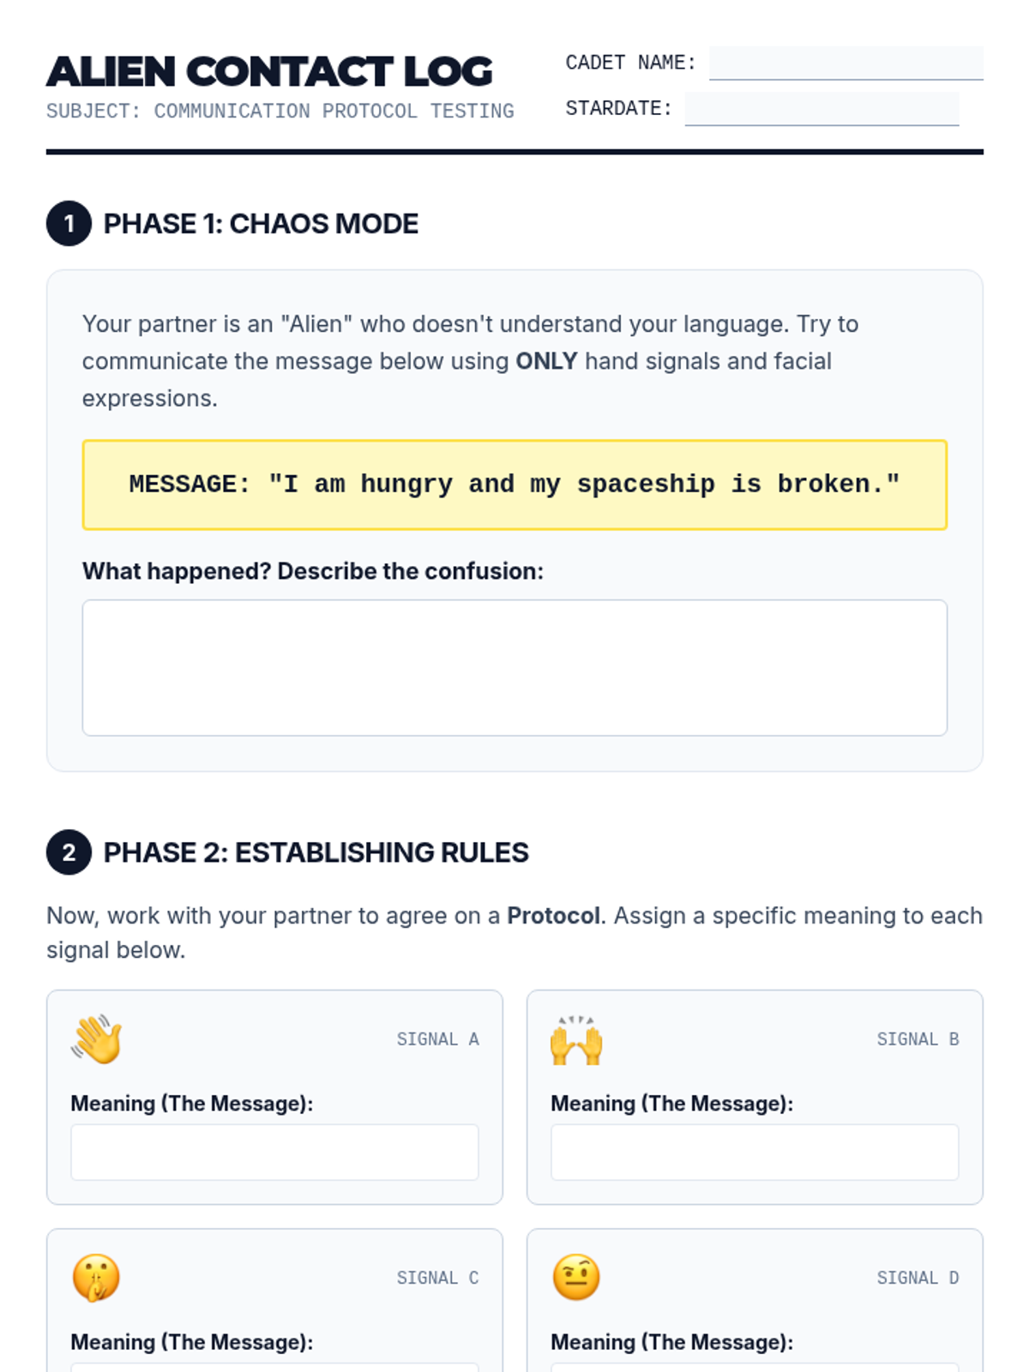Click the Phase 2 number badge
Viewport: 1029px width, 1372px height.
click(69, 852)
